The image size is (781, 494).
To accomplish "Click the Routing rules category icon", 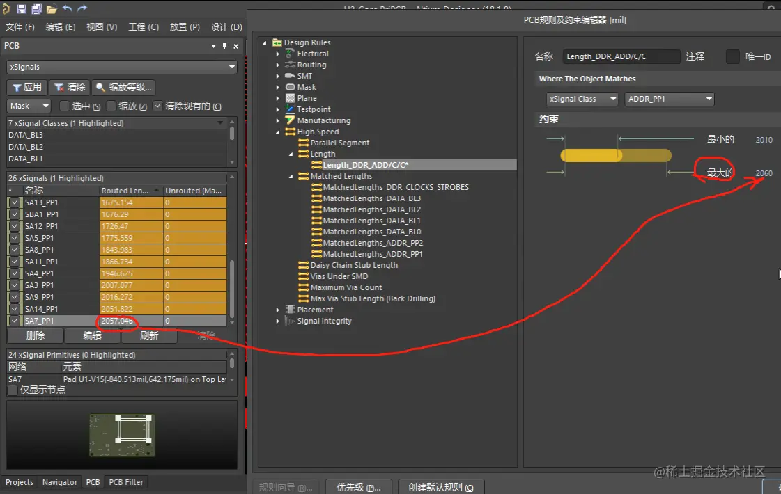I will pos(290,65).
